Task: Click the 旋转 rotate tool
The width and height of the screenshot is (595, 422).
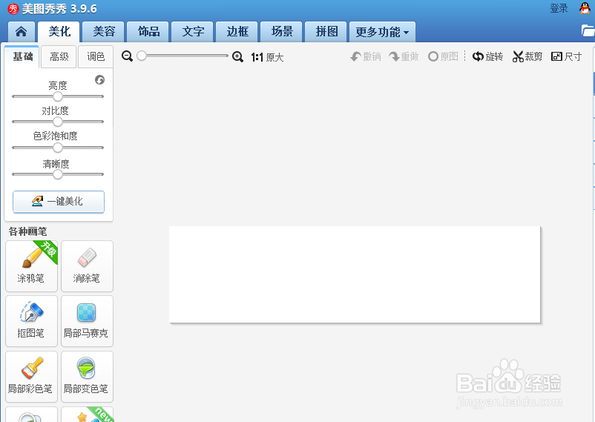Action: pos(487,56)
